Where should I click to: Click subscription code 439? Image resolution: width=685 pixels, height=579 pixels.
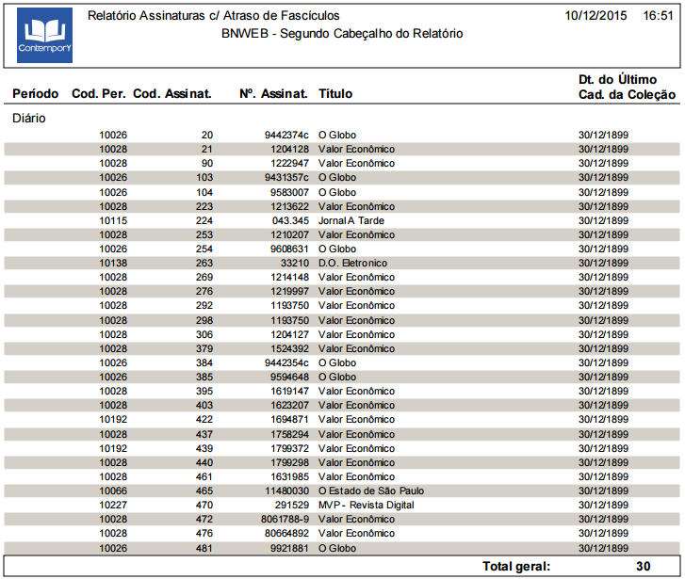[204, 449]
